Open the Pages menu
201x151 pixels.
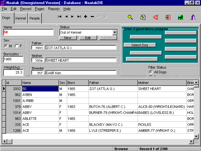(x=40, y=9)
